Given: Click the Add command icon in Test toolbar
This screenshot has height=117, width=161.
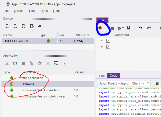Looking at the screenshot, I should coord(113,28).
